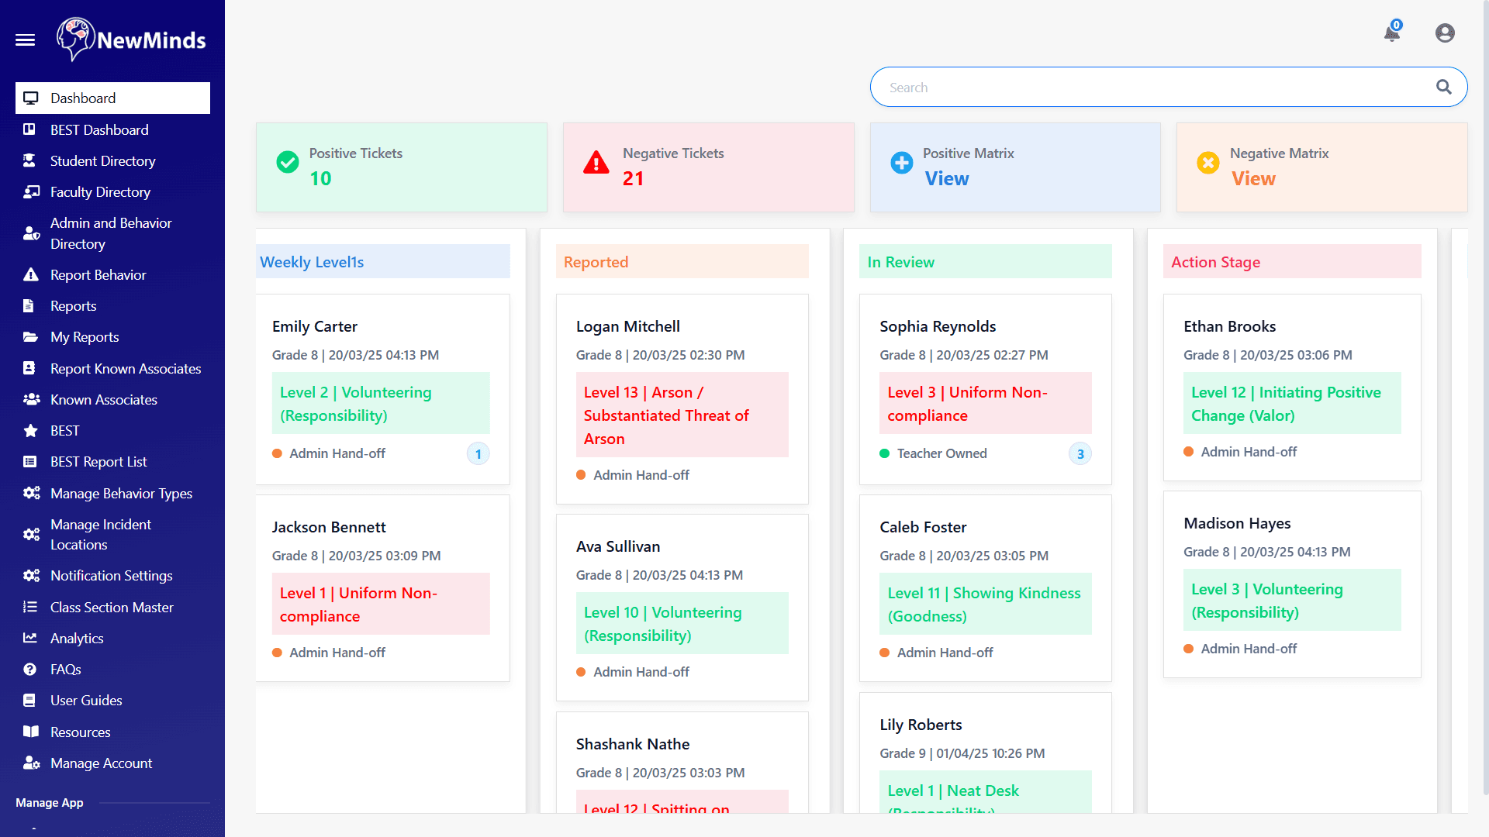Open the notification bell
Image resolution: width=1489 pixels, height=837 pixels.
pyautogui.click(x=1392, y=35)
